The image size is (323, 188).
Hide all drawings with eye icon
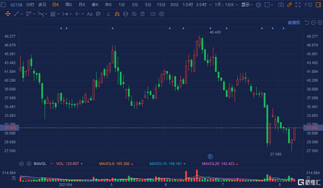click(134, 14)
